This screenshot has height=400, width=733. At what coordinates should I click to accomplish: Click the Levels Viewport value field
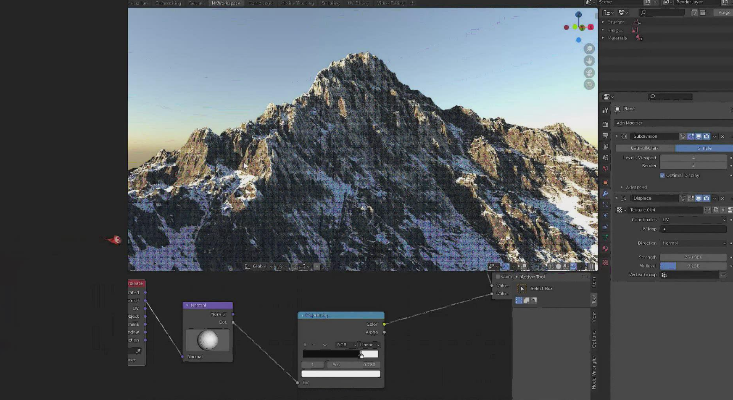693,158
